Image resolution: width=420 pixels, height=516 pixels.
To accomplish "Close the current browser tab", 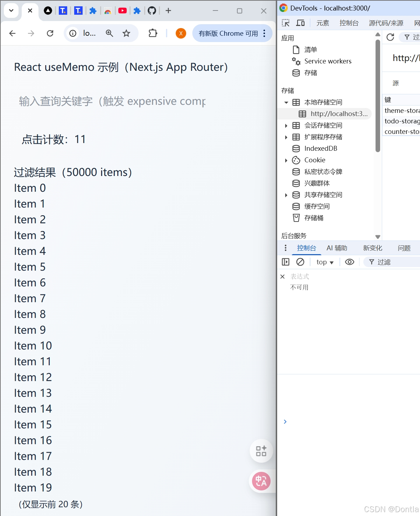I will pyautogui.click(x=30, y=11).
